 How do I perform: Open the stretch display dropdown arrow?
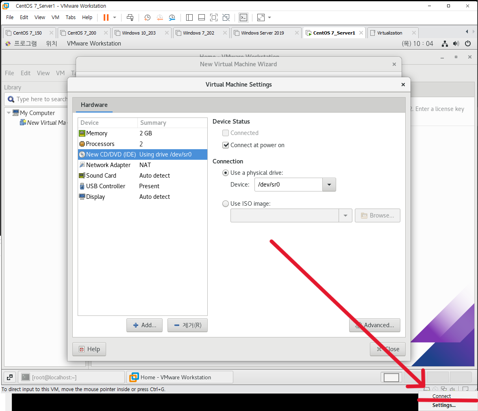tap(269, 17)
